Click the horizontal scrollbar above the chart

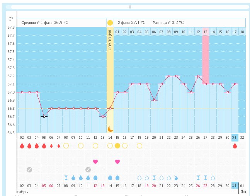point(130,7)
